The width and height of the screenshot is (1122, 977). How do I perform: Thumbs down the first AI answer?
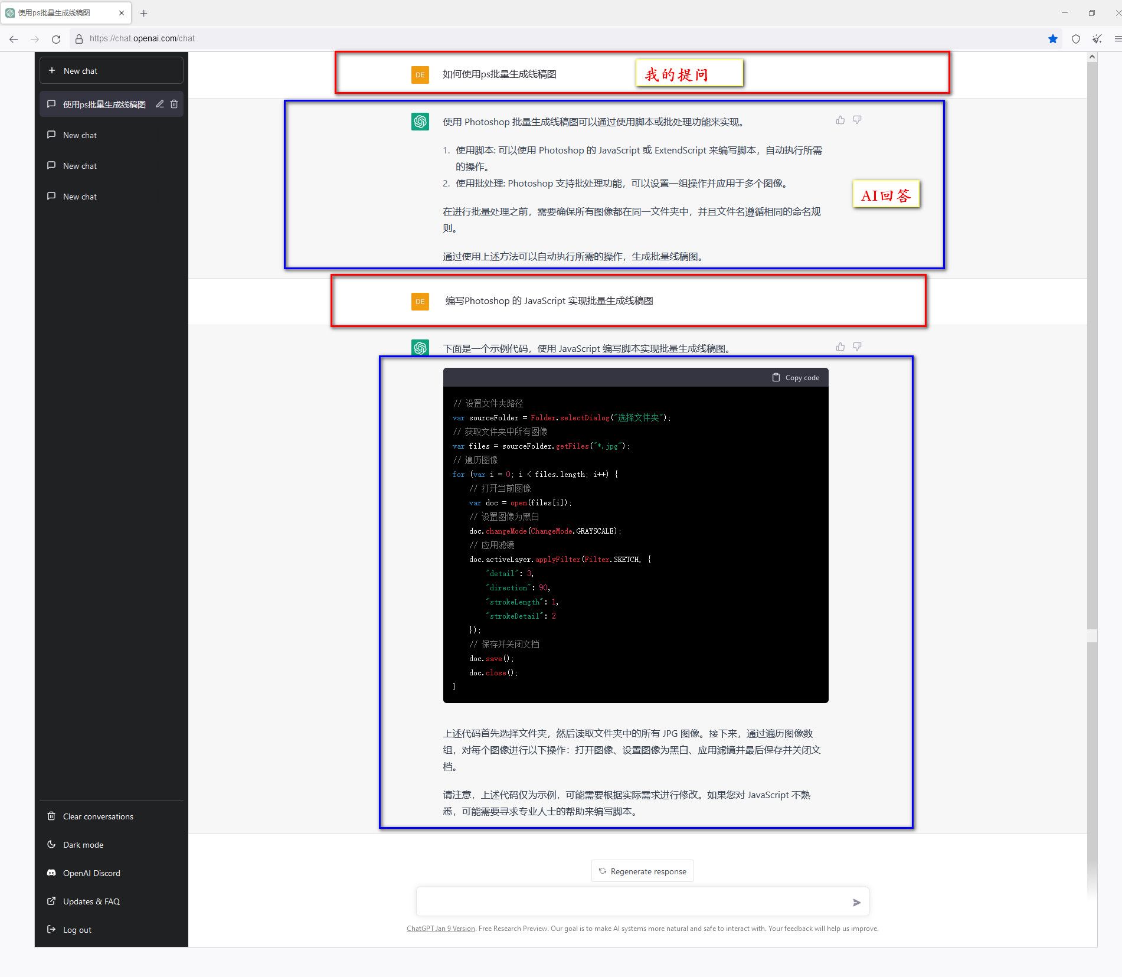857,120
